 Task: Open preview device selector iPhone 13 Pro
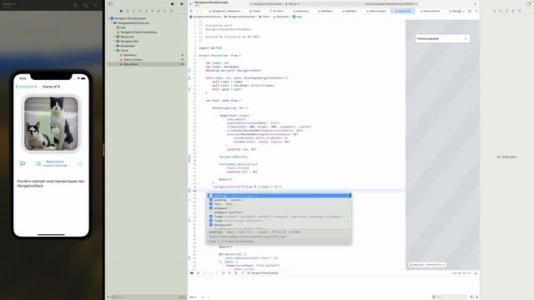427,265
